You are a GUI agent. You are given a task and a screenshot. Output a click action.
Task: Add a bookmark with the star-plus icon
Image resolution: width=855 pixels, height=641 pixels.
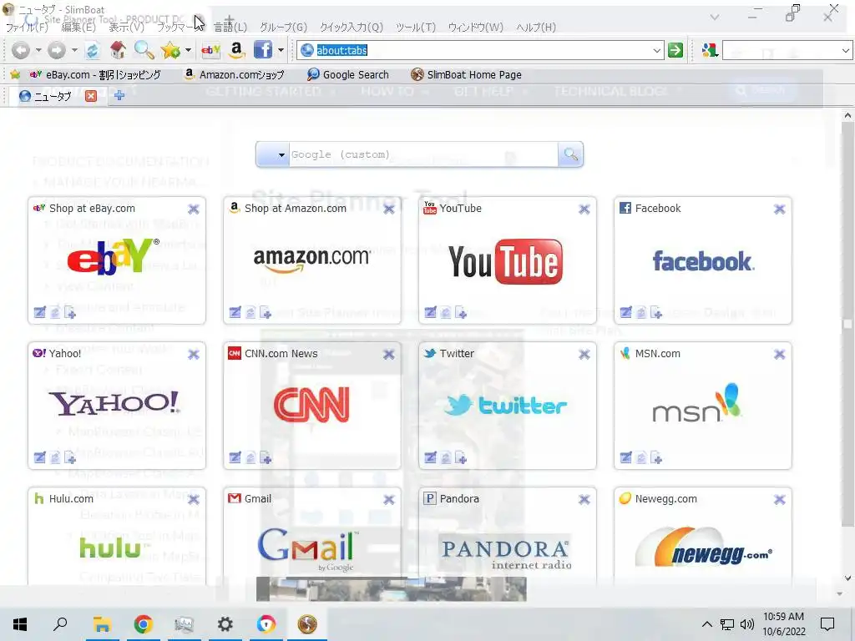pos(170,50)
